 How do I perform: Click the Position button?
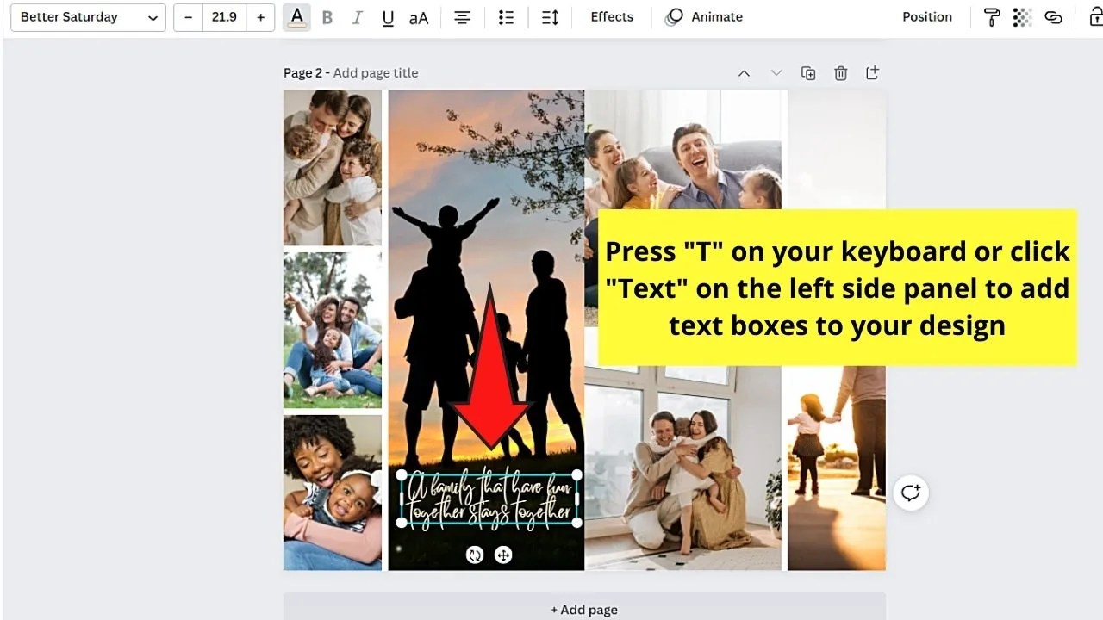(927, 16)
